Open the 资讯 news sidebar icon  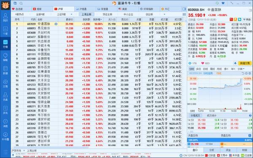click(x=5, y=110)
